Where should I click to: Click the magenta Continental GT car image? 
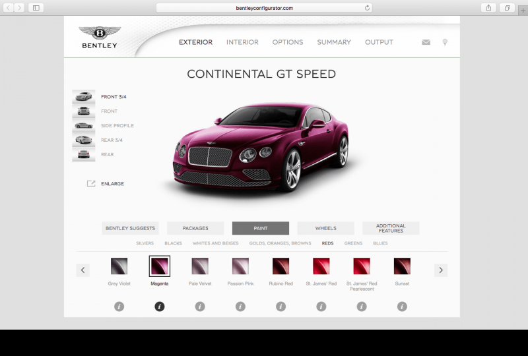pyautogui.click(x=261, y=147)
